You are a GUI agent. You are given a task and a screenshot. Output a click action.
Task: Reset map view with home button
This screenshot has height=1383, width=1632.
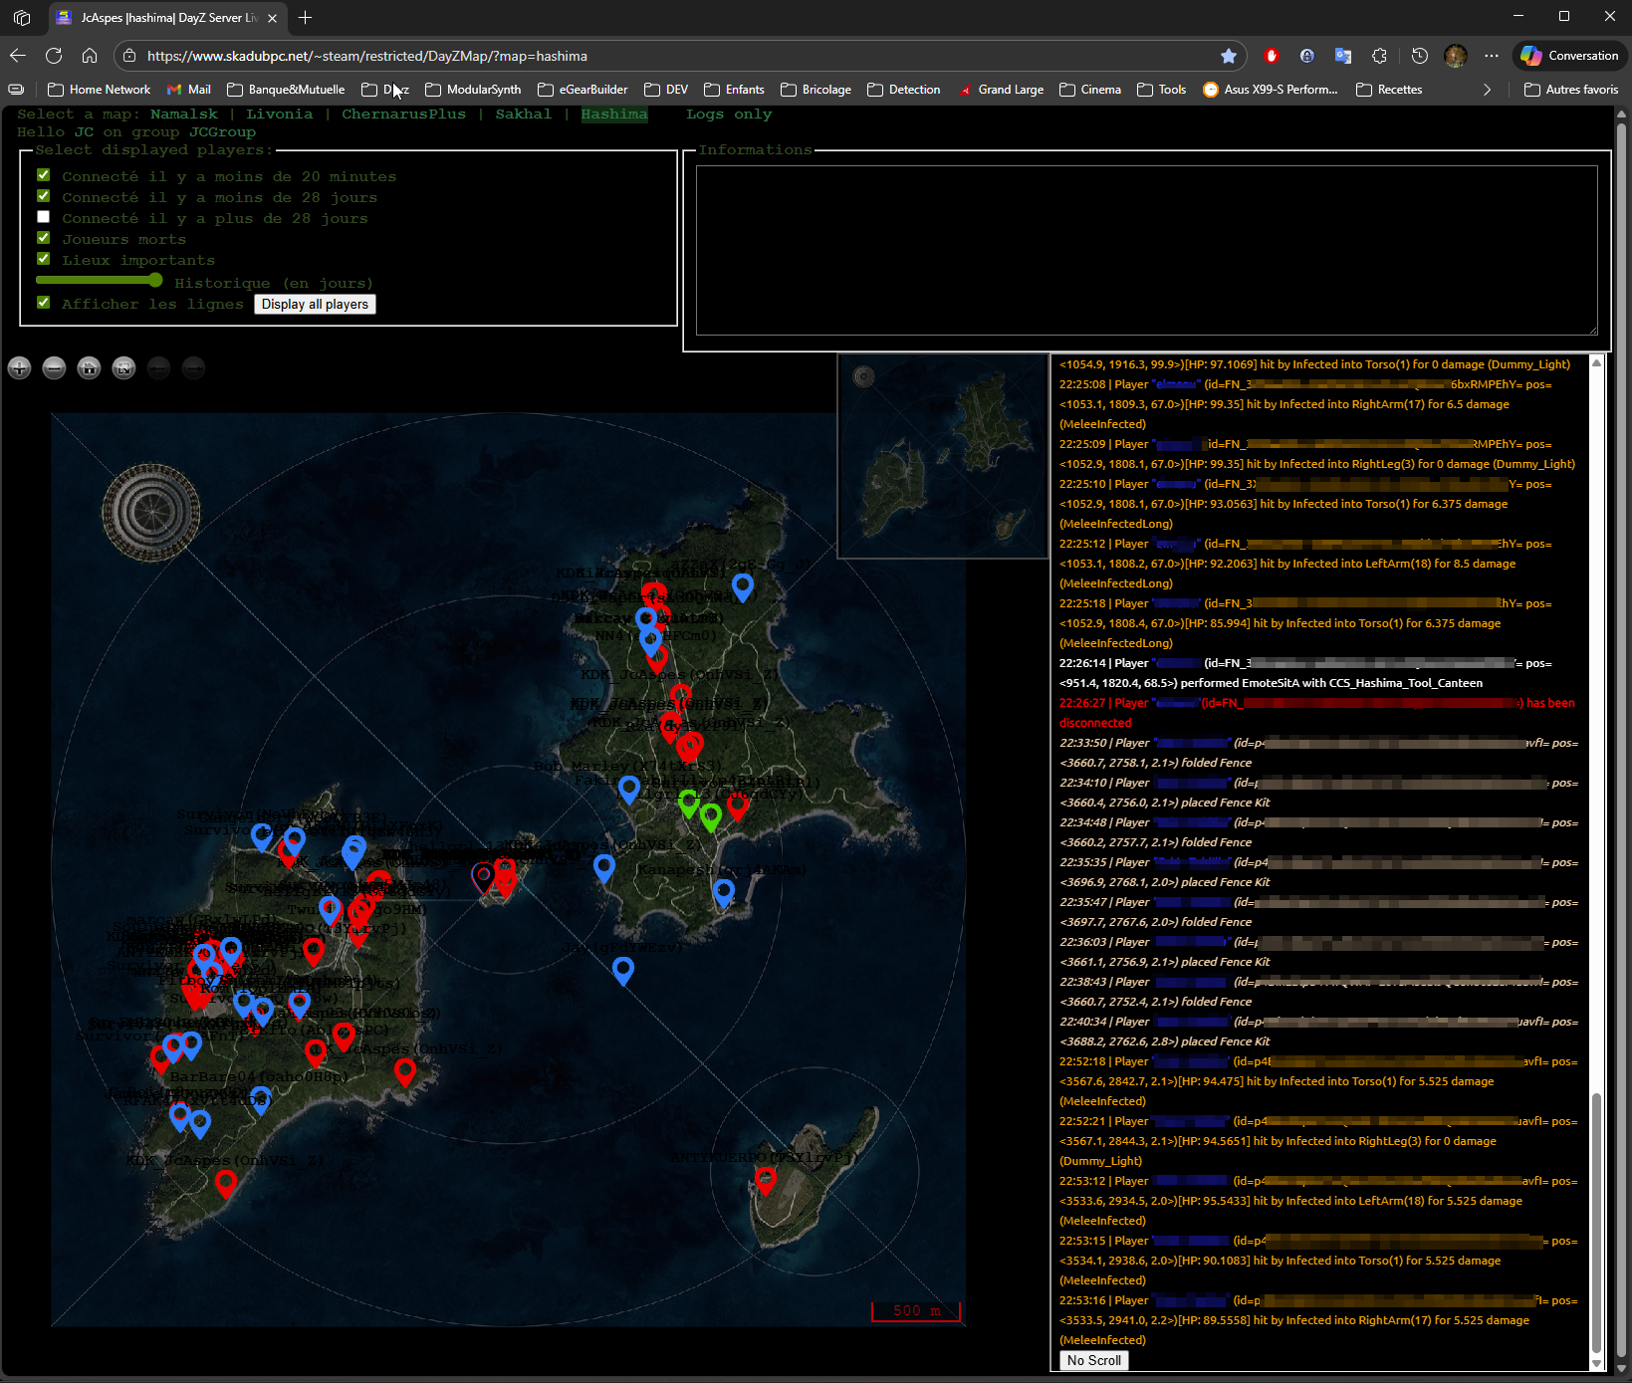tap(89, 368)
